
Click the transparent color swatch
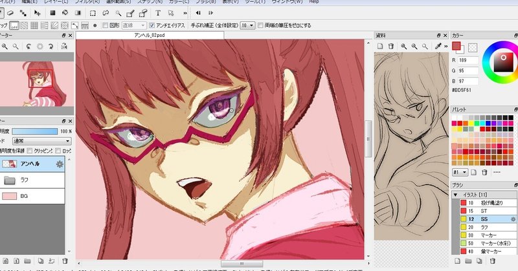click(473, 47)
